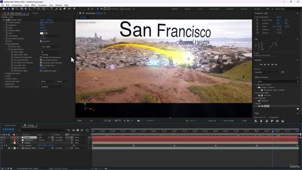302x170 pixels.
Task: Click Options link for Optical Flares
Action: coord(49,20)
